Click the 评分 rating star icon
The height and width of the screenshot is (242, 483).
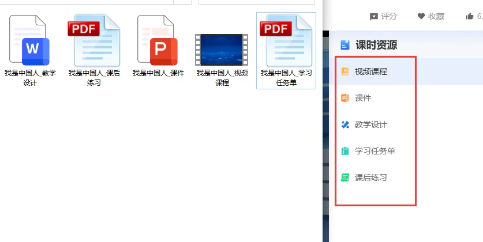coord(374,17)
